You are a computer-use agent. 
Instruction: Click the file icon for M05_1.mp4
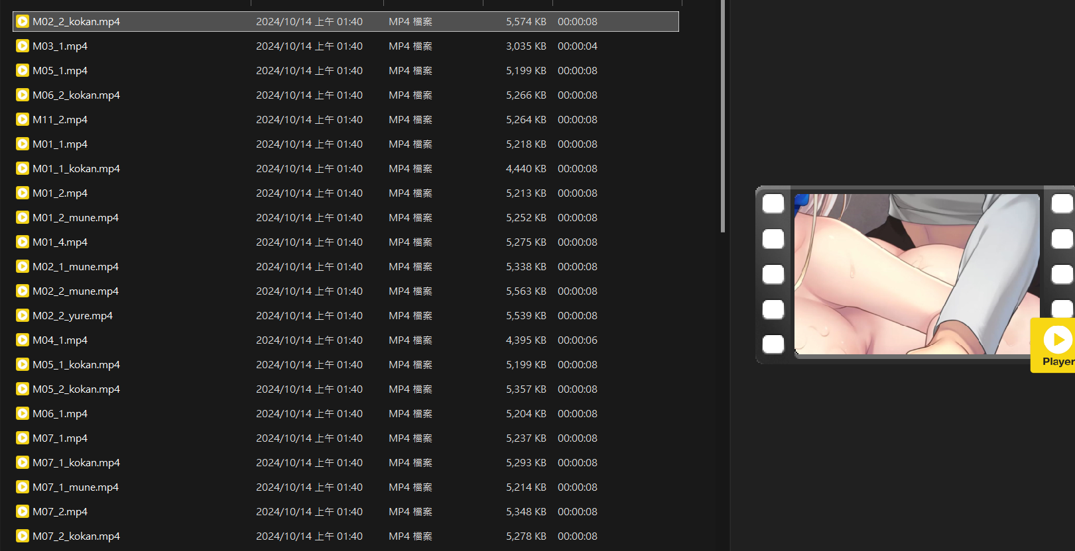23,71
